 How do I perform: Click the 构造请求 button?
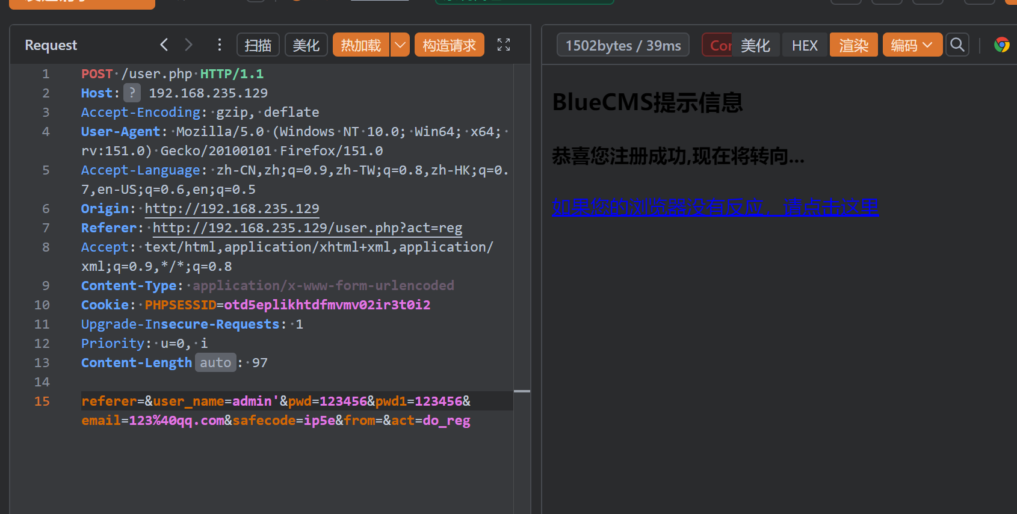click(x=450, y=45)
